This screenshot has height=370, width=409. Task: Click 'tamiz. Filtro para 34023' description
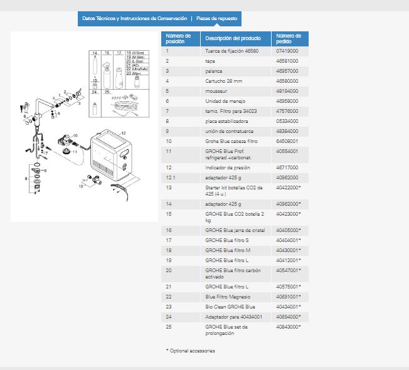coord(231,112)
